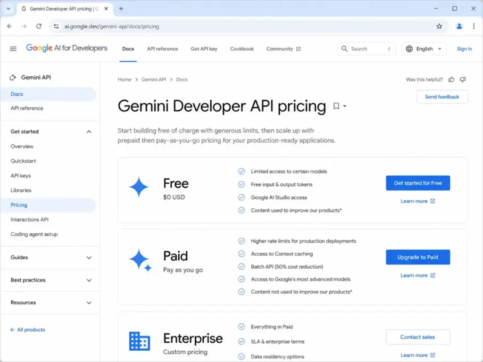Open the Coding agent setup sidebar page

coord(34,234)
